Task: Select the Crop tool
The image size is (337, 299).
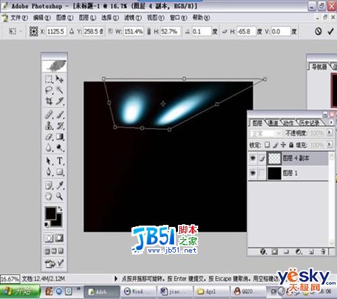Action: point(49,101)
